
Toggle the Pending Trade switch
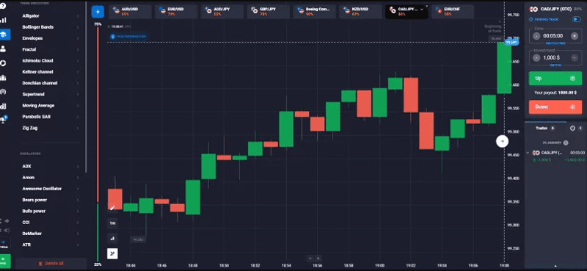576,19
